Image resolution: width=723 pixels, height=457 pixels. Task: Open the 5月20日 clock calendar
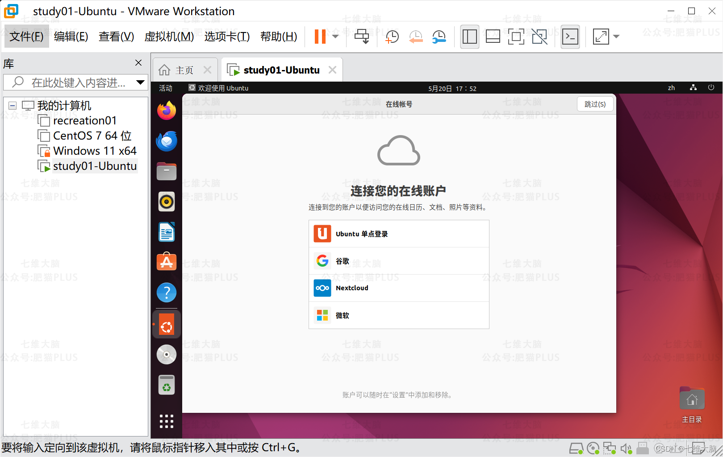[452, 88]
